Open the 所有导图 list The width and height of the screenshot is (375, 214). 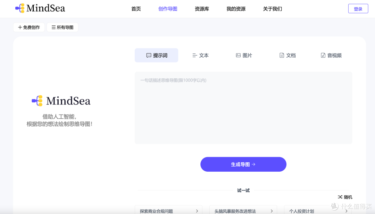point(62,27)
